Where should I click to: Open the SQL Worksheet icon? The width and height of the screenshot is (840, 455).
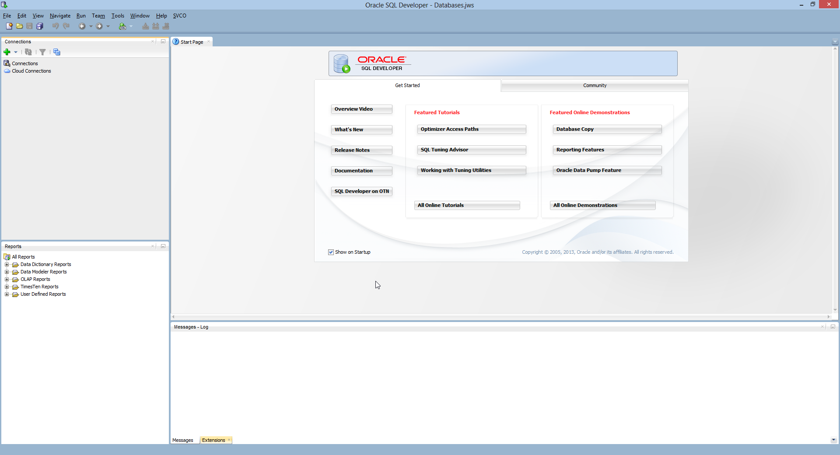coord(122,26)
